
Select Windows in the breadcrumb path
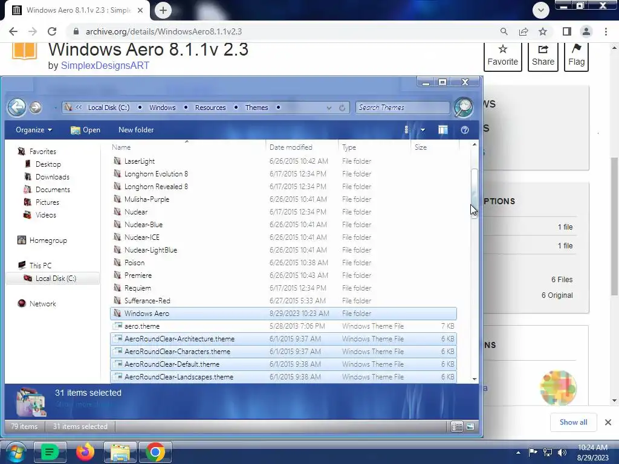(x=162, y=108)
